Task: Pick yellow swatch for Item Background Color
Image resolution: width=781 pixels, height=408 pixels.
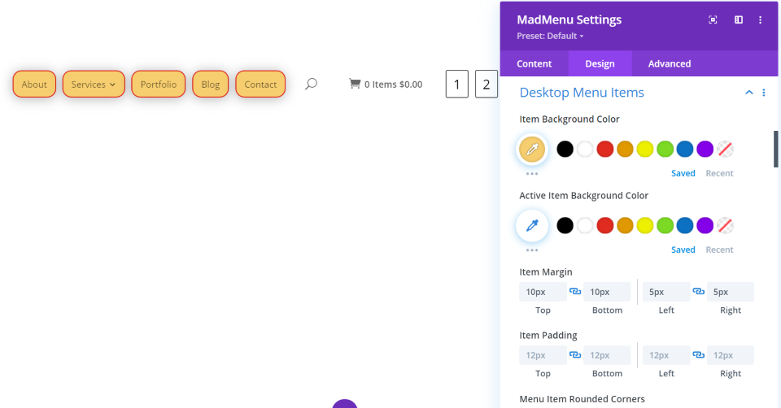Action: (x=644, y=149)
